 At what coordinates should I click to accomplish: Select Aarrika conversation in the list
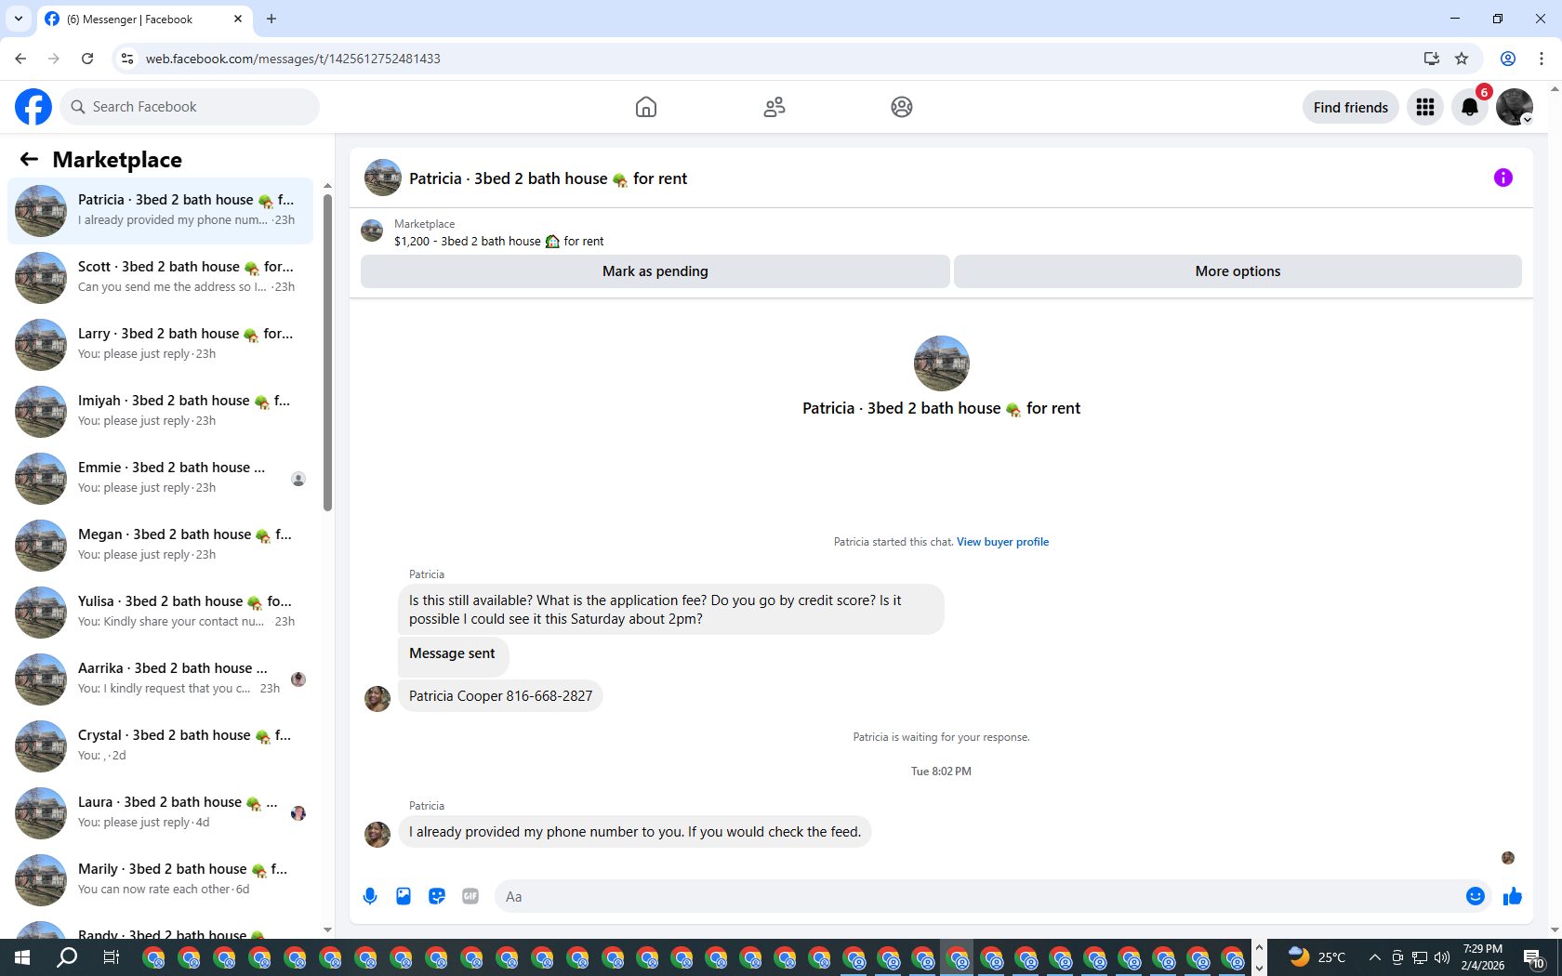coord(161,679)
